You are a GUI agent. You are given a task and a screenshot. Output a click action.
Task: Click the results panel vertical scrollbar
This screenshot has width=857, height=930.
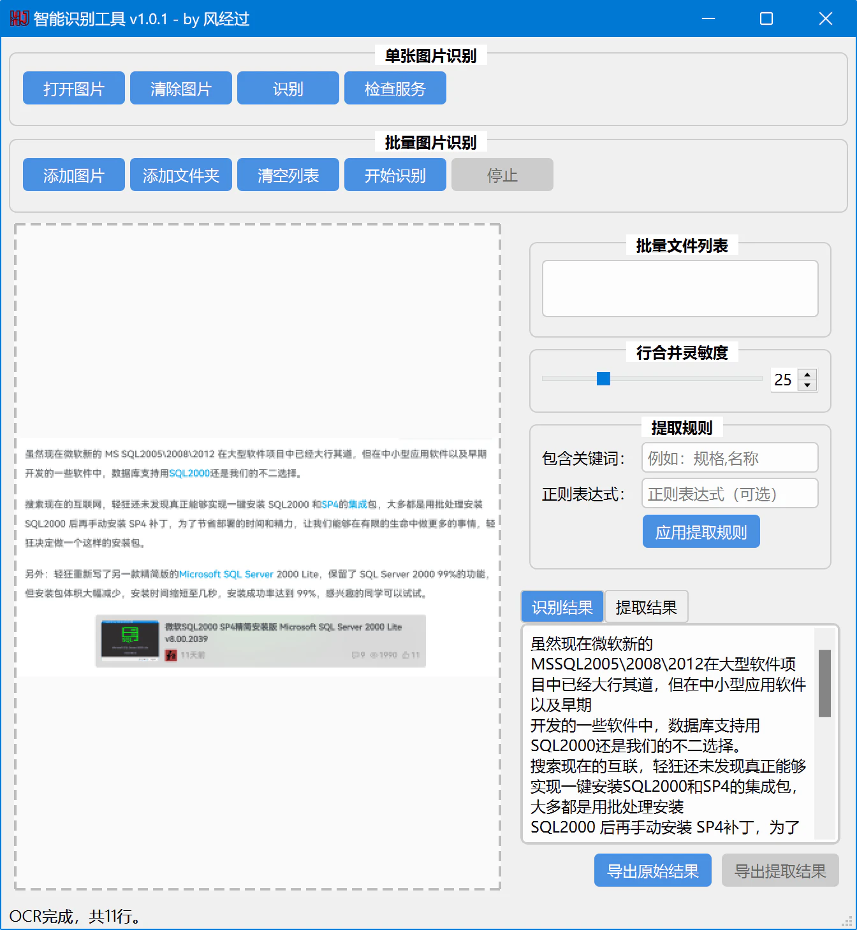pyautogui.click(x=824, y=683)
